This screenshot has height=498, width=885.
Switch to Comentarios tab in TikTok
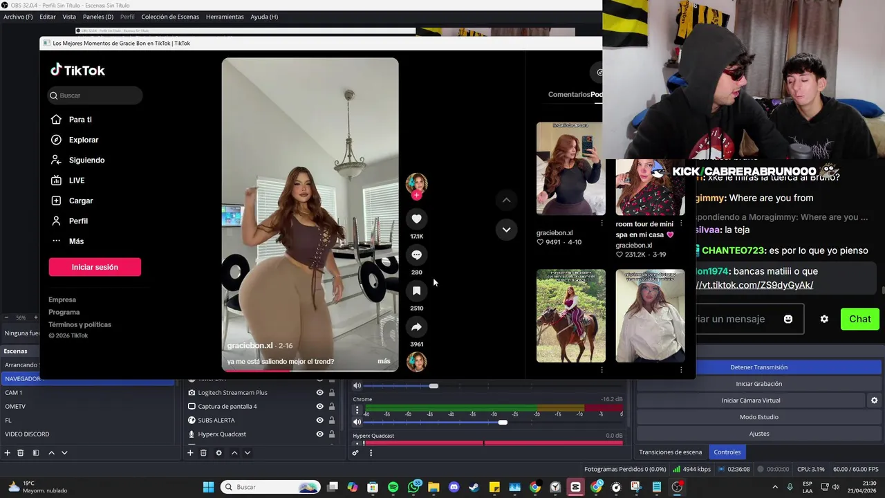(x=568, y=94)
